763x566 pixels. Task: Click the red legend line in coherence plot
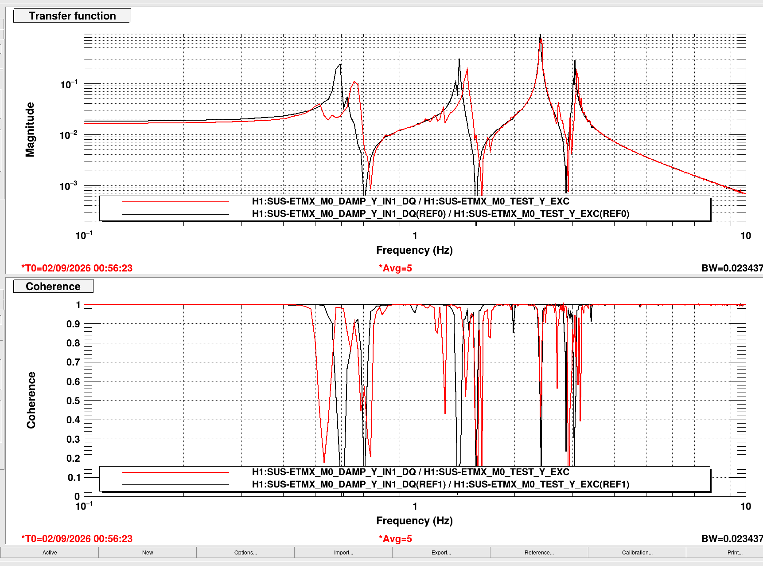click(175, 472)
